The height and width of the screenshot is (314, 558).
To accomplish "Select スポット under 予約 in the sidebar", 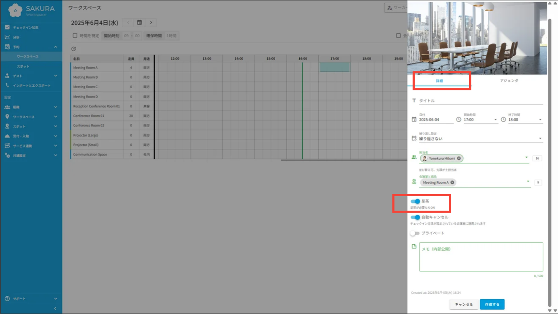I will tap(23, 66).
